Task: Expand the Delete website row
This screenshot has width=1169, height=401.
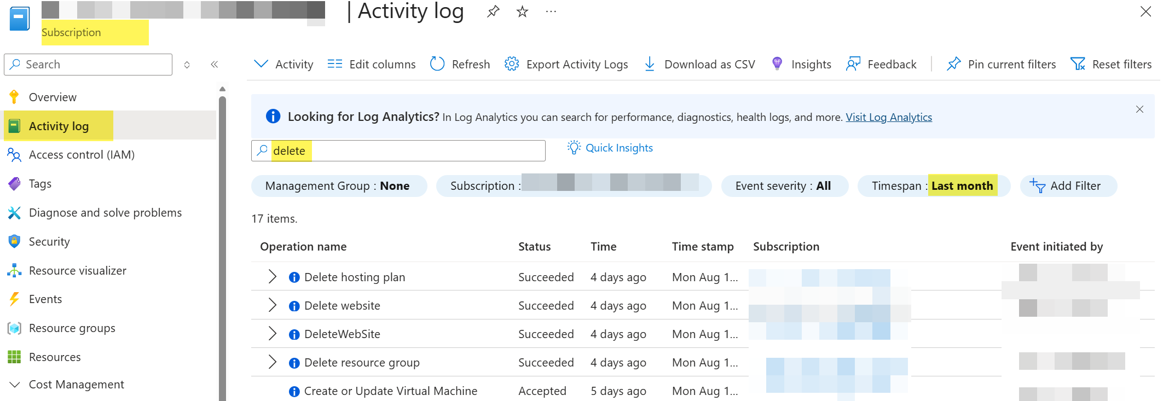Action: pyautogui.click(x=272, y=305)
